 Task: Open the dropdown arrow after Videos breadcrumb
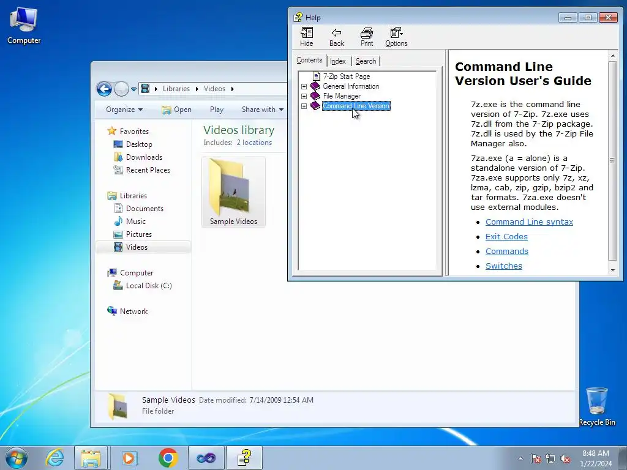232,89
